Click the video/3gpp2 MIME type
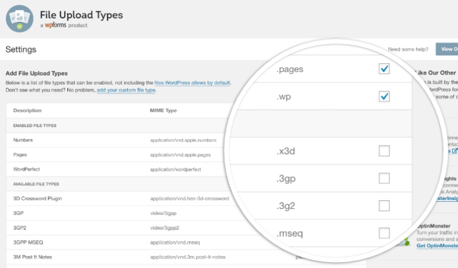 pos(165,228)
